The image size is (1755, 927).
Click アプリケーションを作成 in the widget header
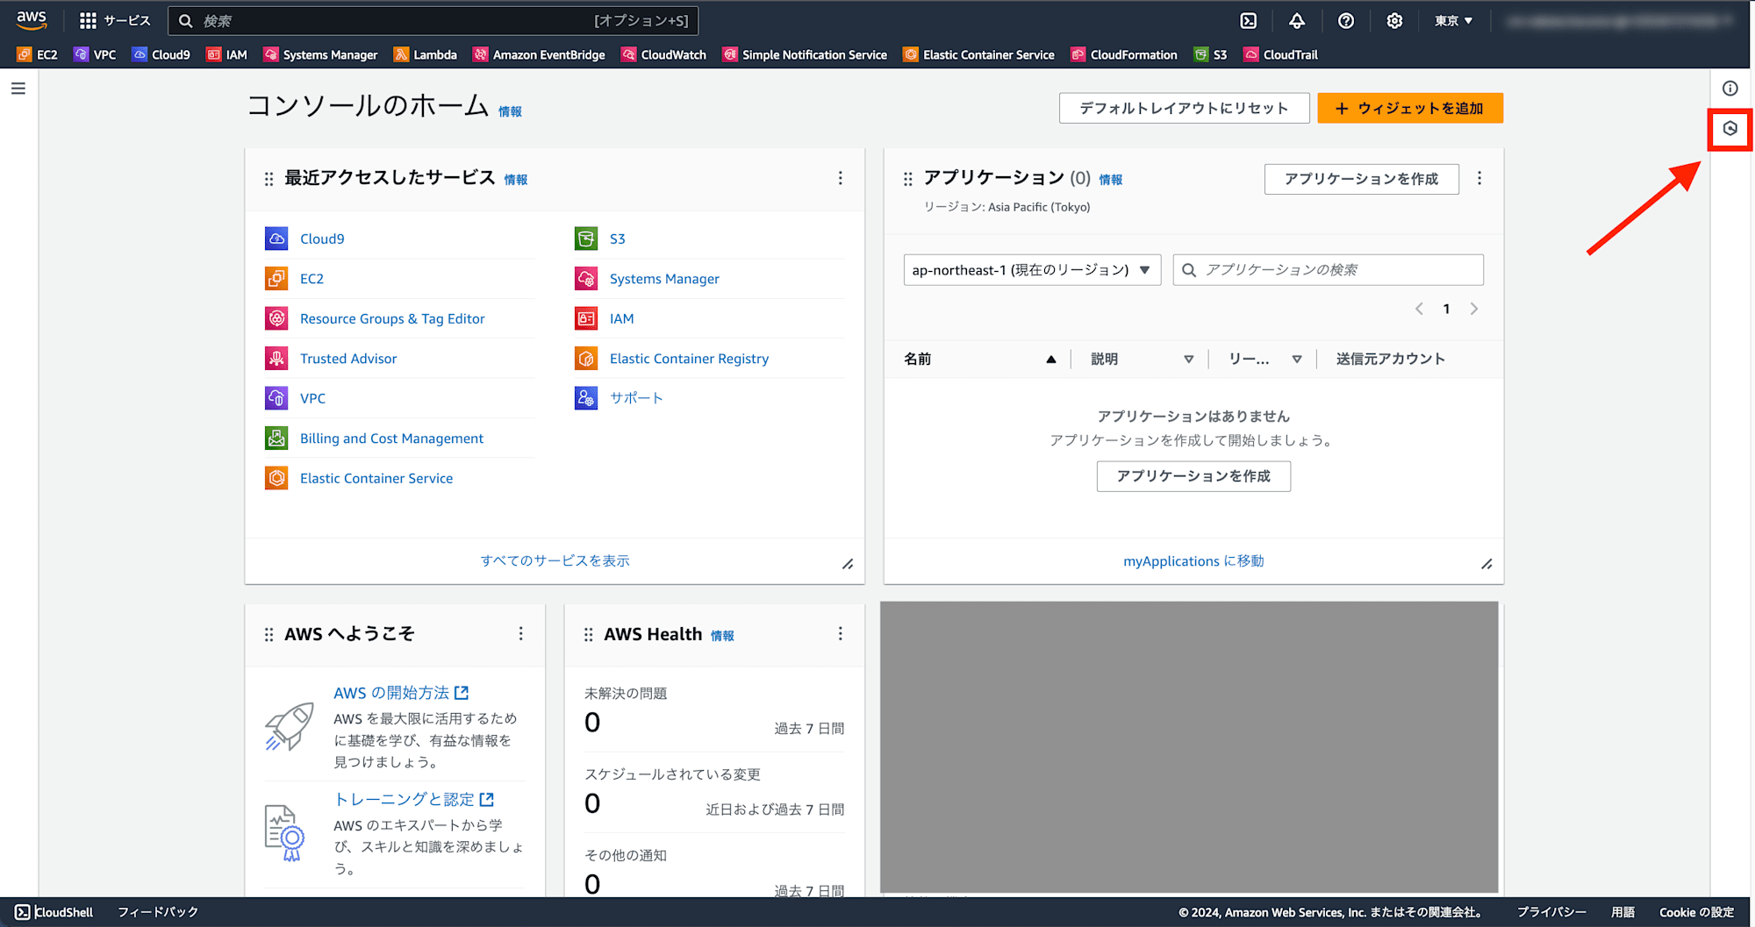pos(1361,179)
